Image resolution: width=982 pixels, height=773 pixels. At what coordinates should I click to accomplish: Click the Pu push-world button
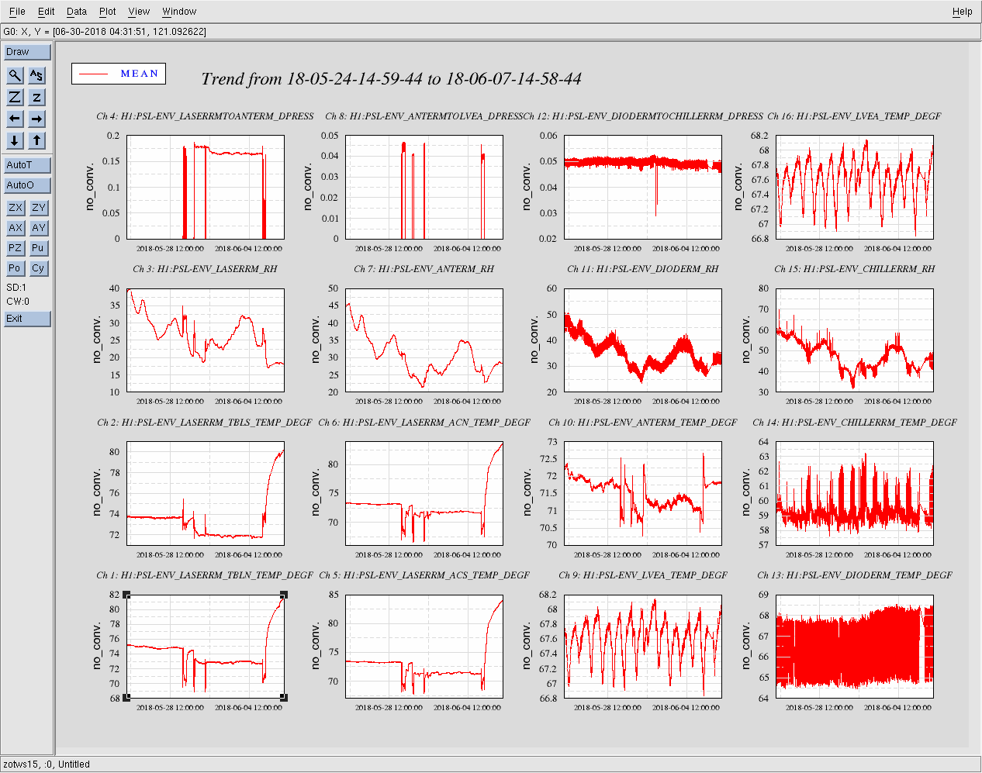pos(38,248)
